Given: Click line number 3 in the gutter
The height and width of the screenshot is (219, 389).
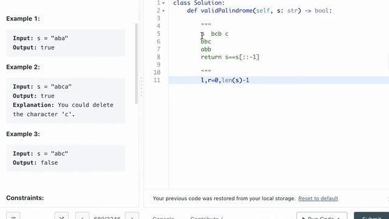Looking at the screenshot, I should 159,18.
